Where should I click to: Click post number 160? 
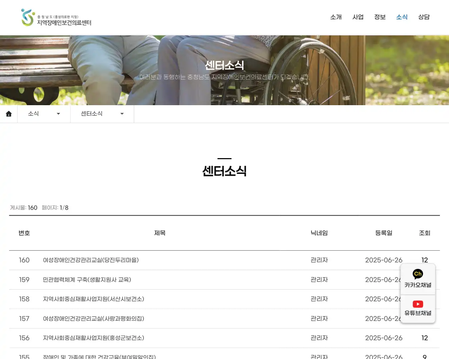coord(24,260)
